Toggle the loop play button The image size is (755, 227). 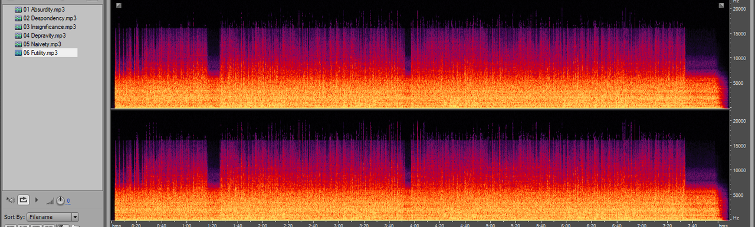[24, 200]
